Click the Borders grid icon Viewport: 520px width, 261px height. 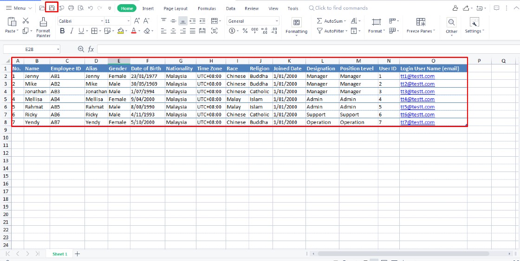(94, 31)
